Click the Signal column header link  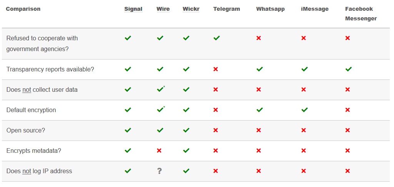pos(133,9)
